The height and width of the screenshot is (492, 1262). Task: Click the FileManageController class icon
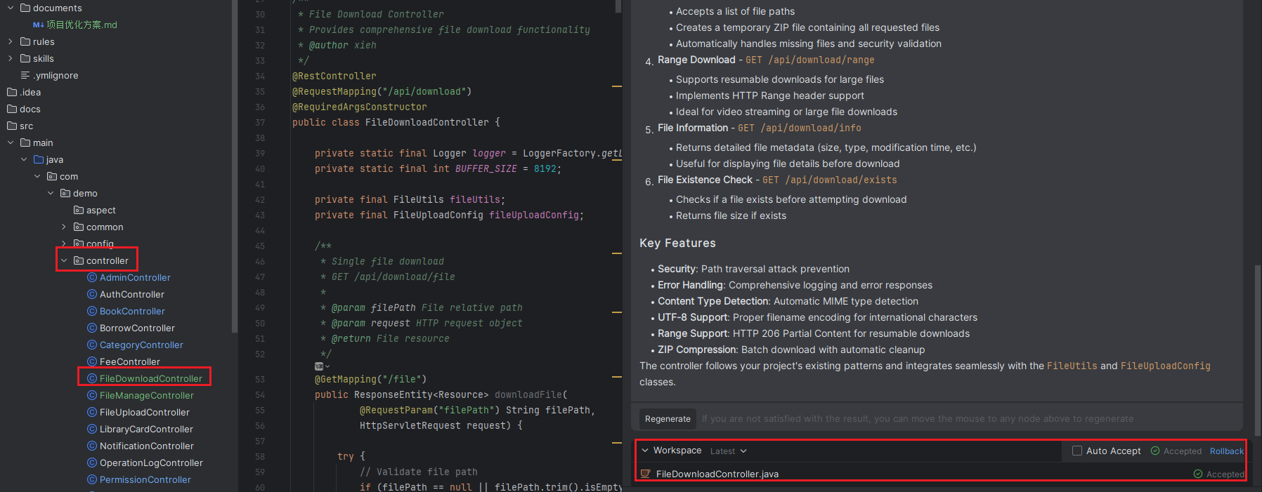pyautogui.click(x=92, y=395)
